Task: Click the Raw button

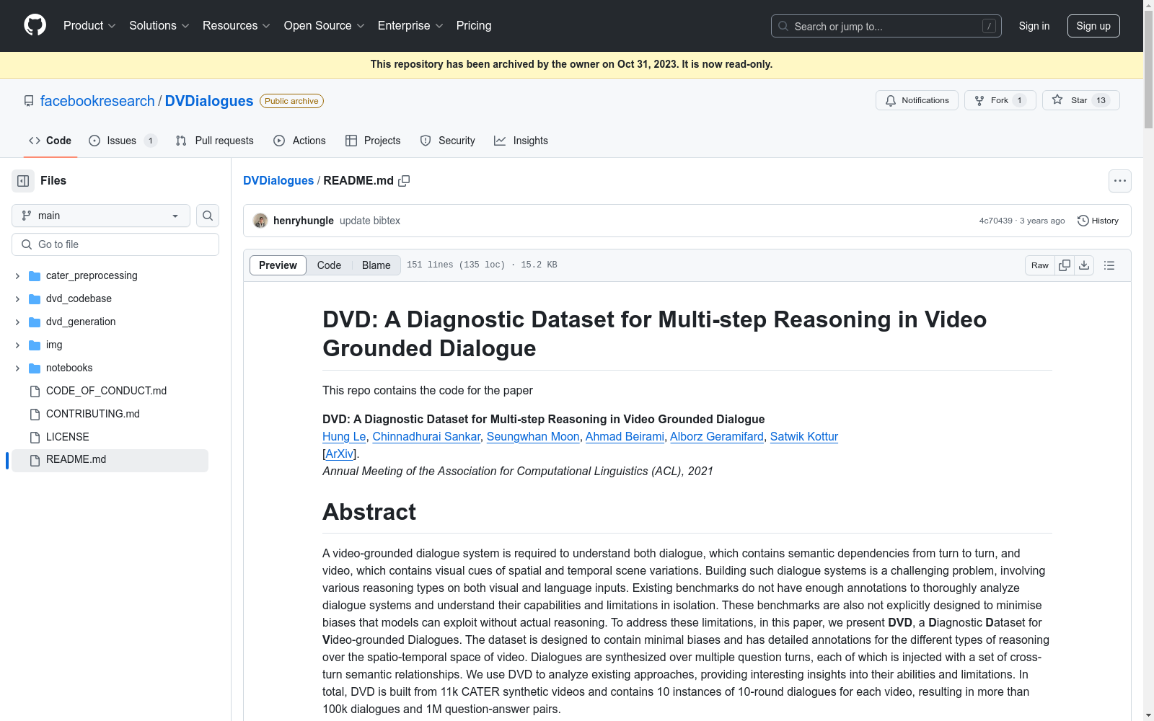Action: click(1040, 265)
